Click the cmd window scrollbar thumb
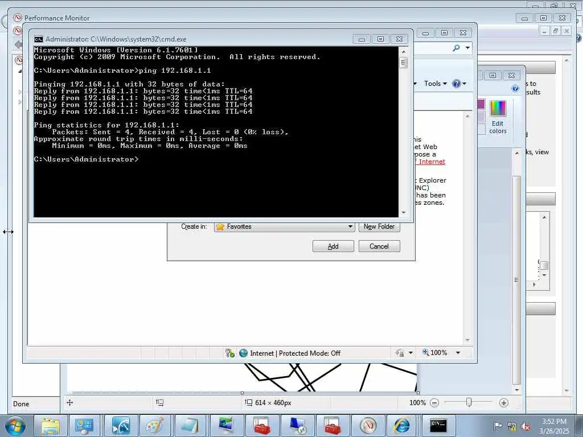 pos(404,62)
